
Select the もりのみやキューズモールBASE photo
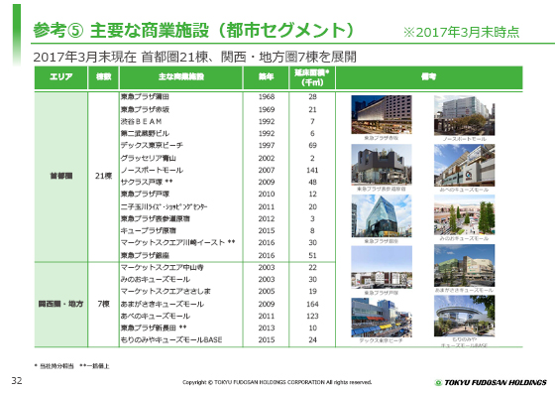pos(465,316)
